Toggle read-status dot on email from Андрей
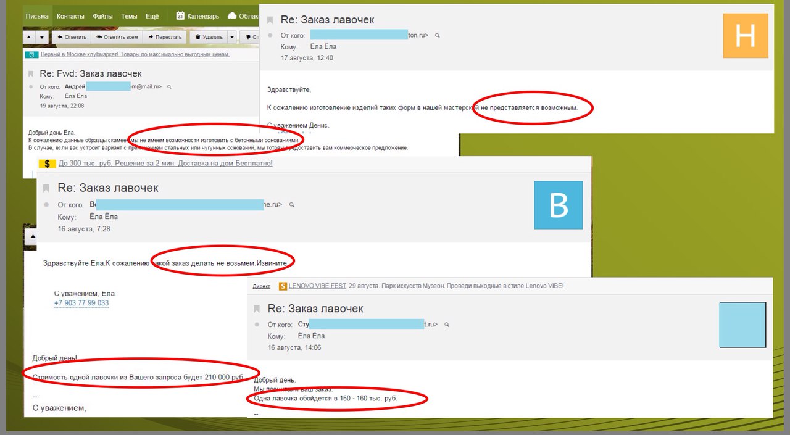The width and height of the screenshot is (790, 435). 31,87
